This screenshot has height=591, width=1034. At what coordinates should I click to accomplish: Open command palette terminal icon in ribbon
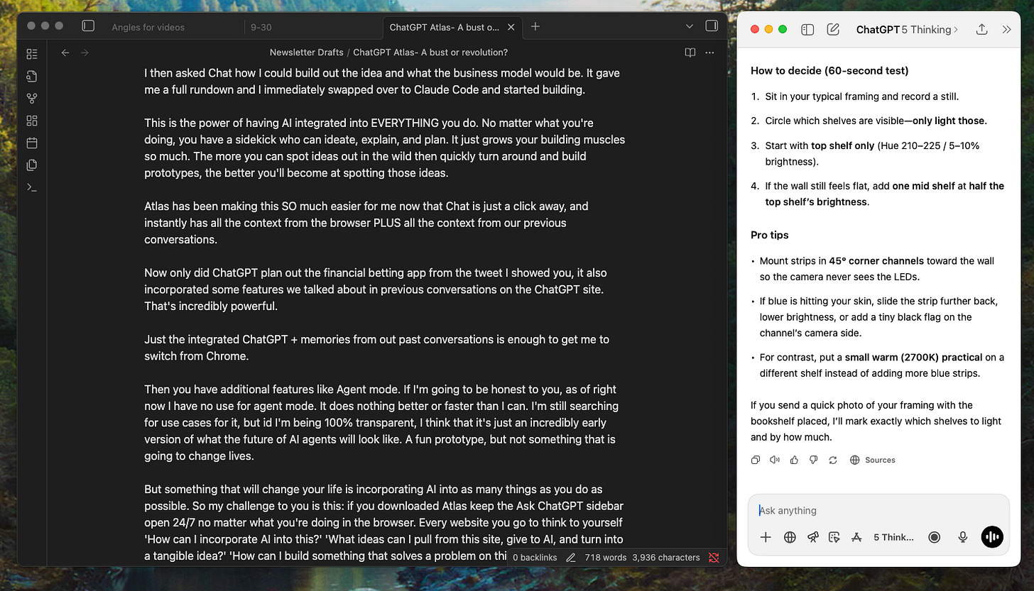click(x=31, y=187)
